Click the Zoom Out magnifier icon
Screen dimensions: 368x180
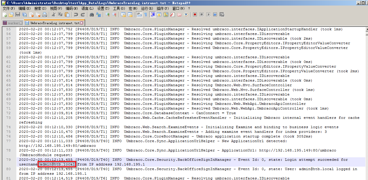tap(114, 15)
